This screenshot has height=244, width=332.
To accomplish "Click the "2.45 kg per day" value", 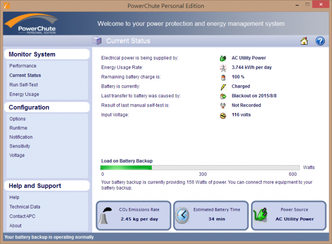I will click(139, 219).
